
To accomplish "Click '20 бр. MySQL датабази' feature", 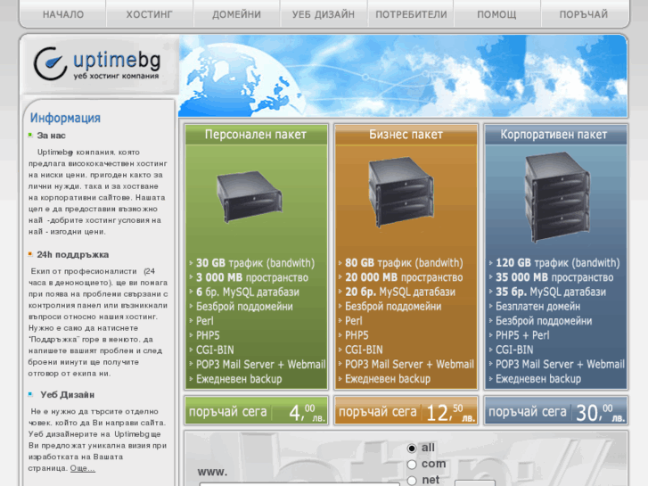I will coord(400,292).
